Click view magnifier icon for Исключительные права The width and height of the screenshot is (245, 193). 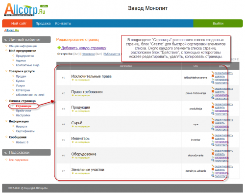213,83
